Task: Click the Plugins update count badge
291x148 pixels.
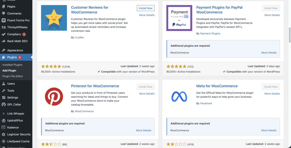Action: [x=20, y=57]
